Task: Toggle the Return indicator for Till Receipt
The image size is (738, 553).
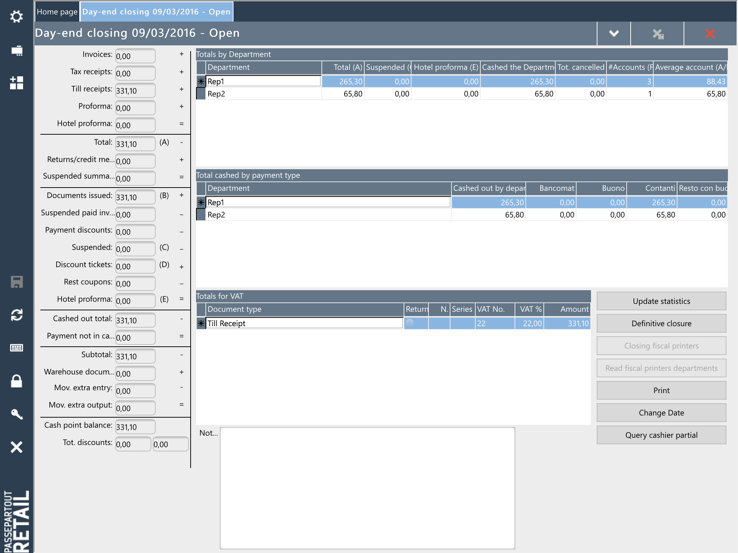Action: click(410, 323)
